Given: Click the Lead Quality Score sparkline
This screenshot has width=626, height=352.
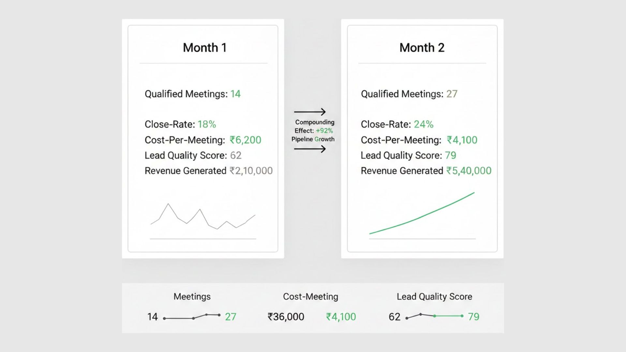Looking at the screenshot, I should tap(434, 316).
